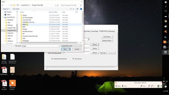169x95 pixels.
Task: Switch to the Config Services tab
Action: [x=103, y=31]
